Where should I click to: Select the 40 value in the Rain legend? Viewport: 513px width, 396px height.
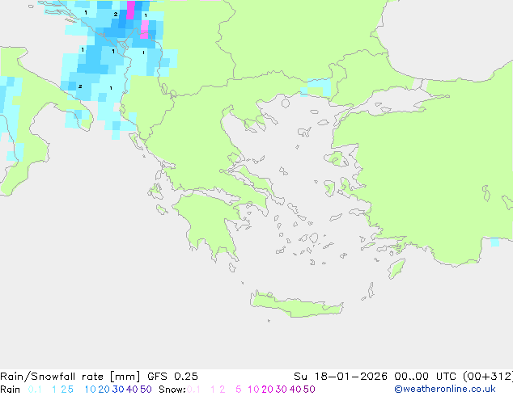pos(132,390)
